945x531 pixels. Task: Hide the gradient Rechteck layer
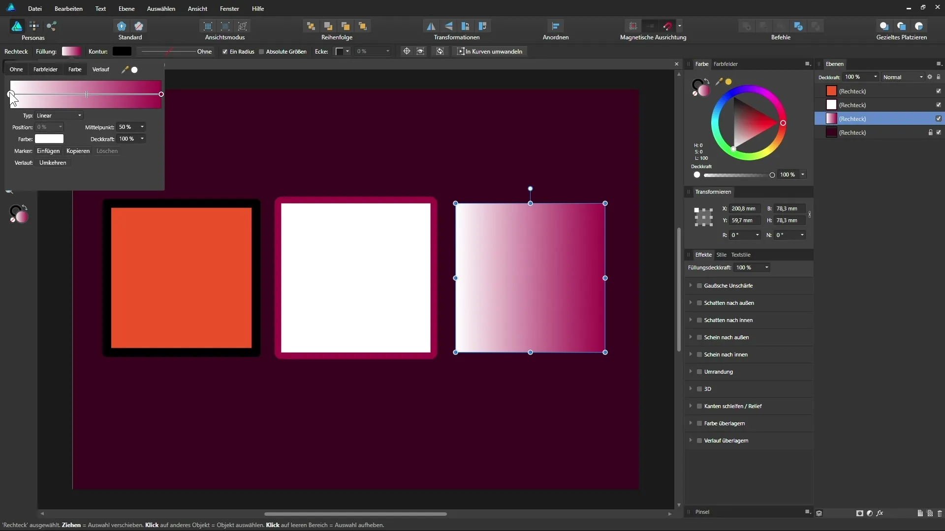pyautogui.click(x=939, y=119)
